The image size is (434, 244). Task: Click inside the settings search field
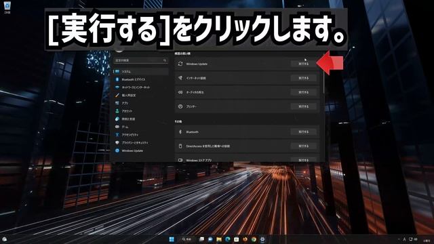[141, 60]
